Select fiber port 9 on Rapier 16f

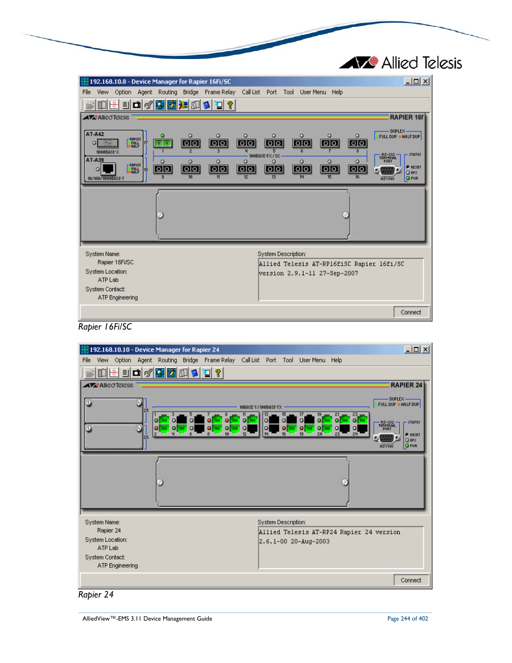pyautogui.click(x=163, y=169)
